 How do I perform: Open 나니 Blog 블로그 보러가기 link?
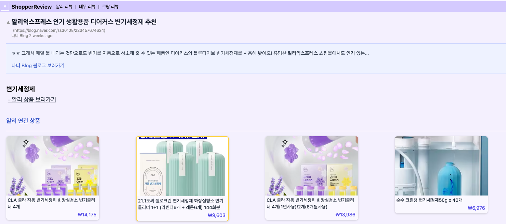[x=38, y=66]
